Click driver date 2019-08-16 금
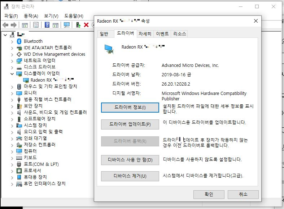 pos(176,75)
